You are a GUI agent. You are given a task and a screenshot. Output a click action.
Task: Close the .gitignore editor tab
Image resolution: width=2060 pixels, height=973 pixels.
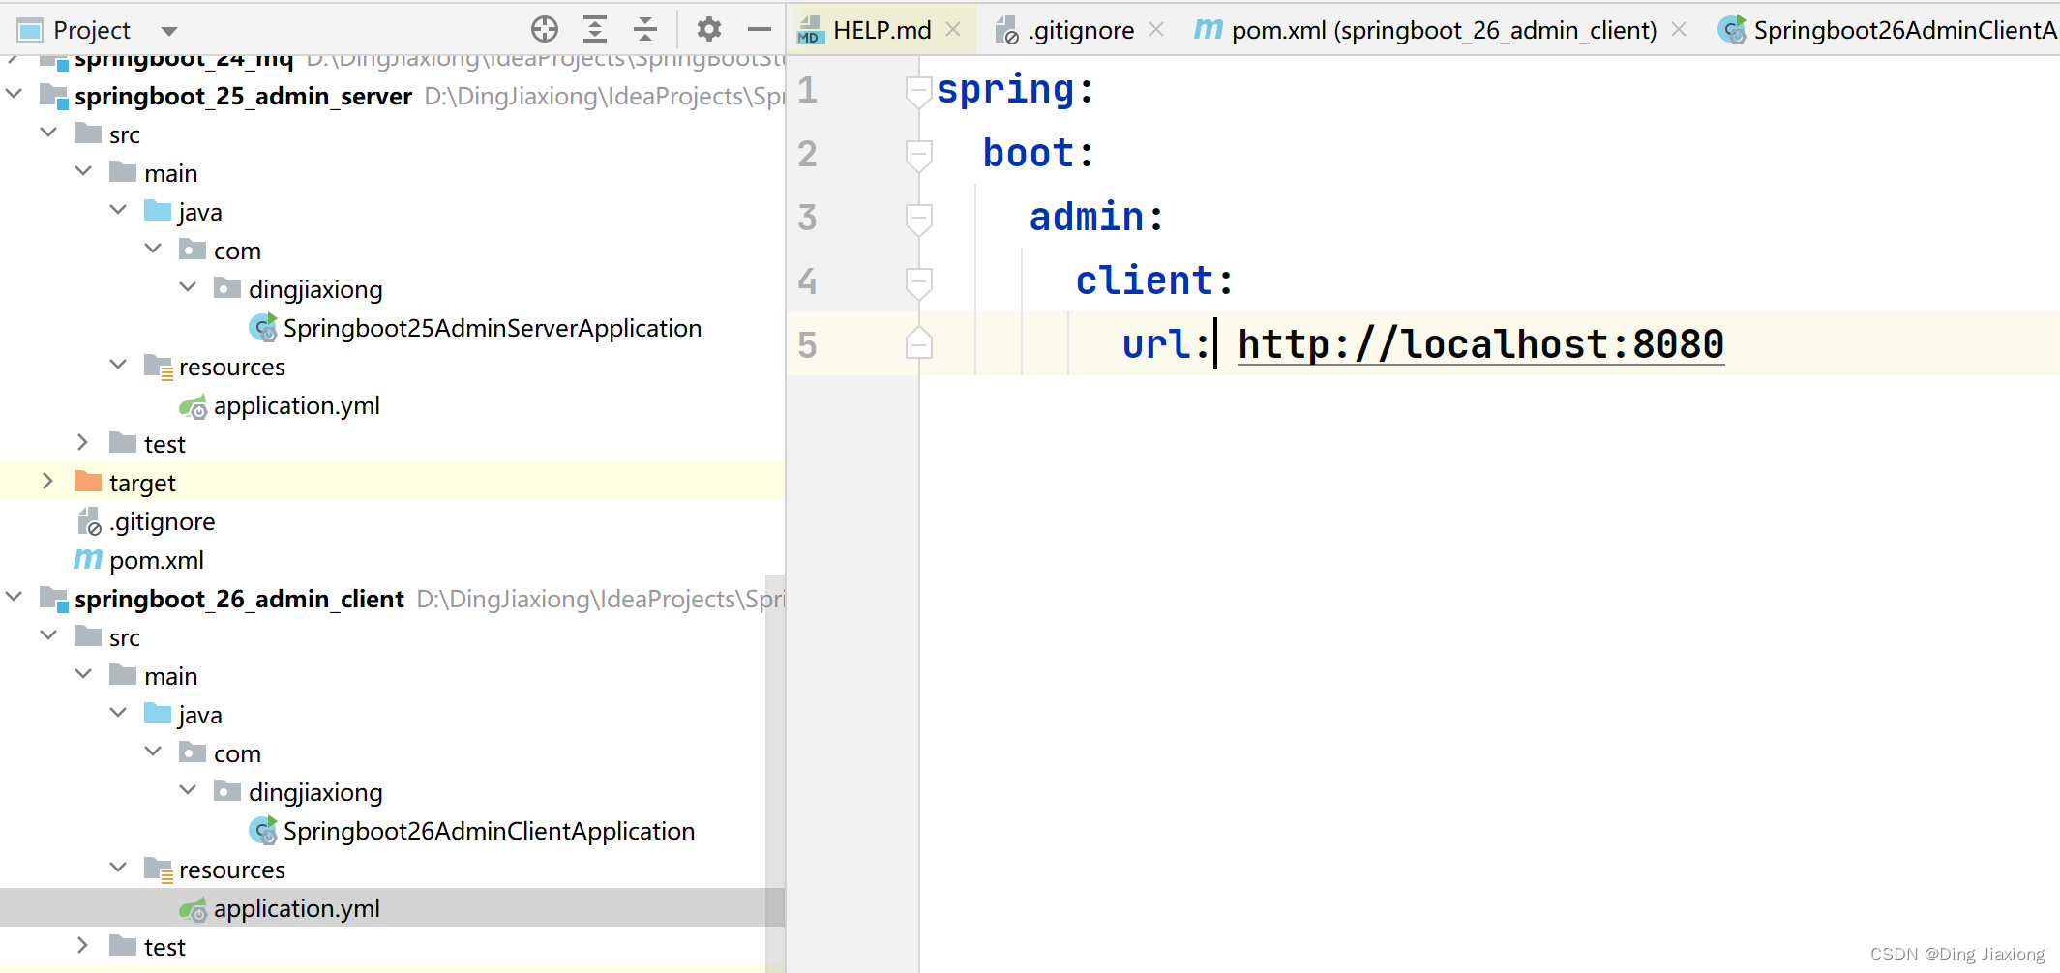point(1156,30)
